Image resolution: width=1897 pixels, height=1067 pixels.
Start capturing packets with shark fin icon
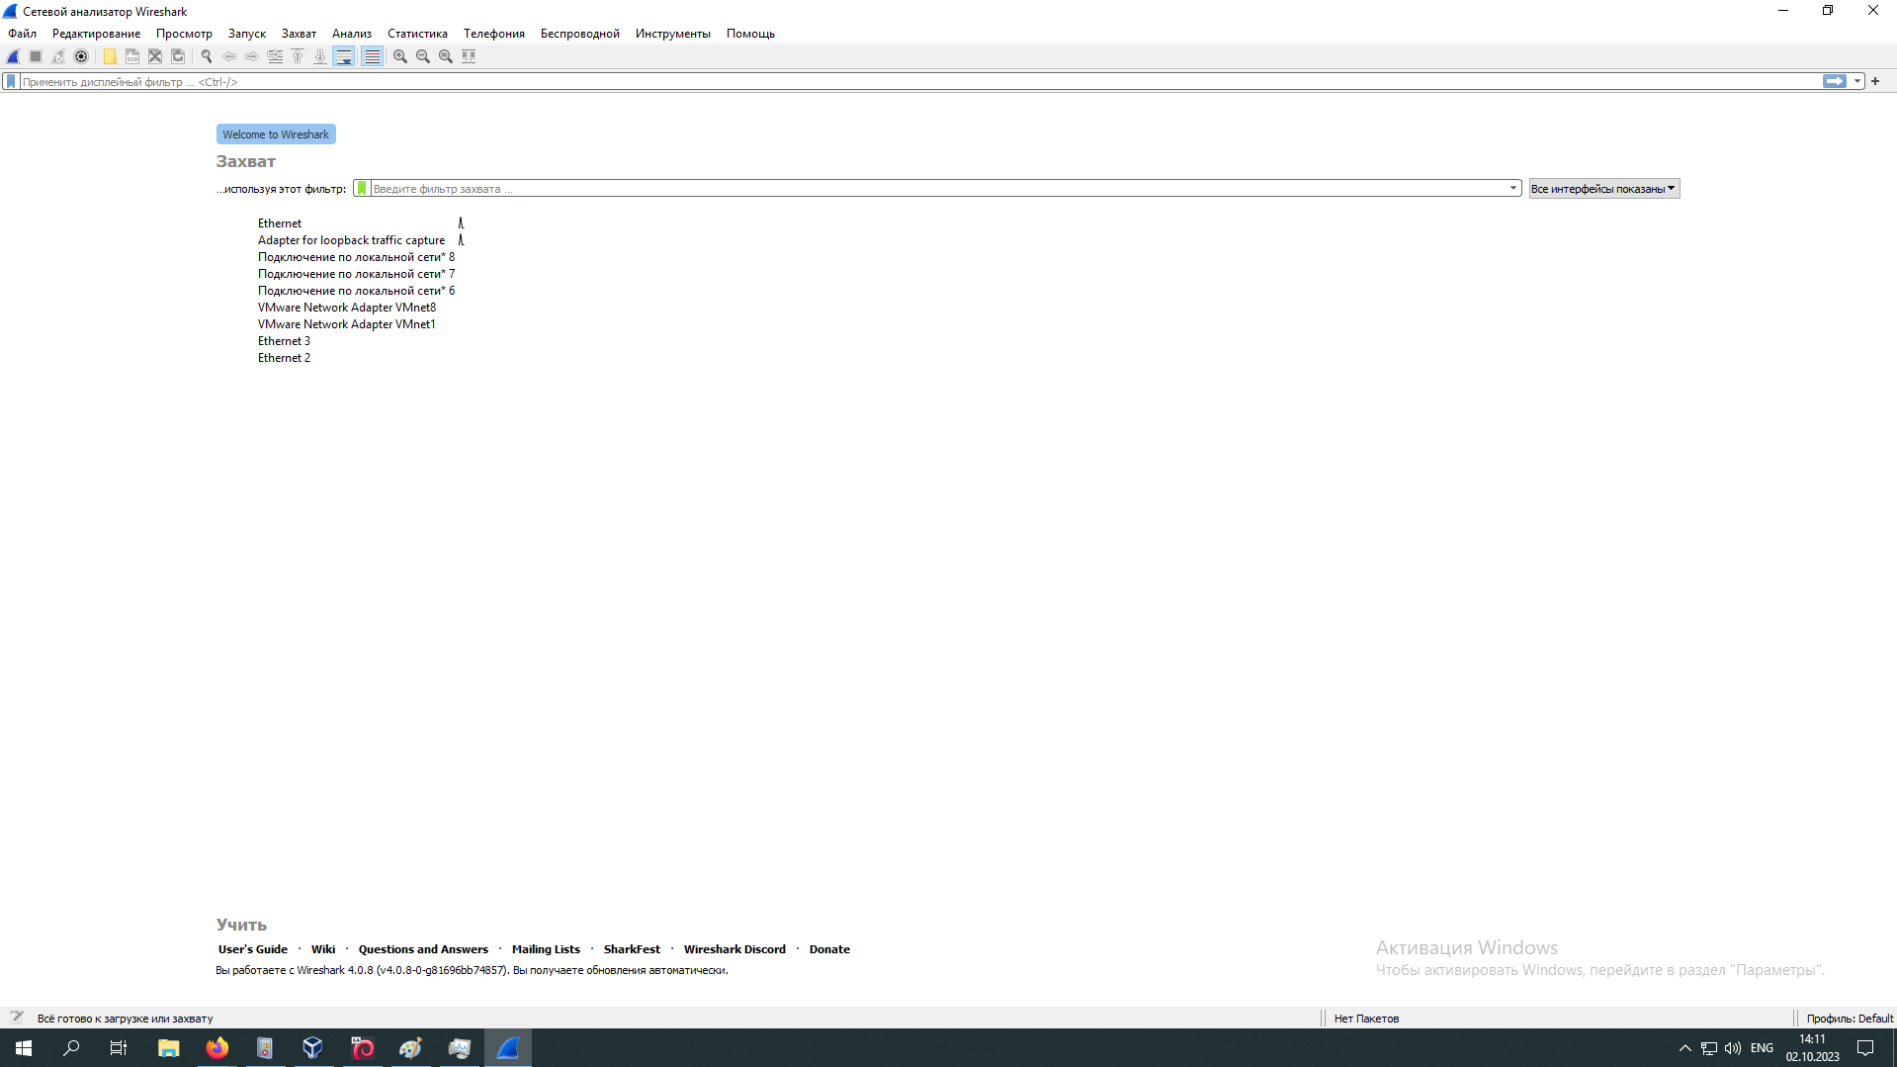pyautogui.click(x=13, y=56)
